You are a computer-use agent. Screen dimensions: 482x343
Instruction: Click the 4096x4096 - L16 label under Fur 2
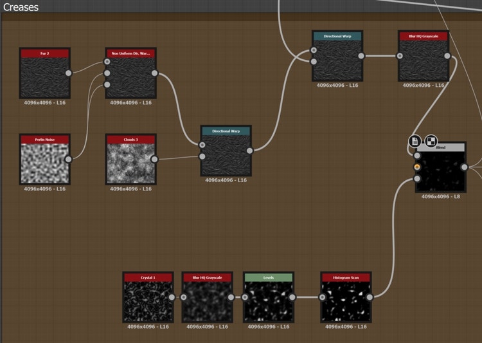point(45,102)
